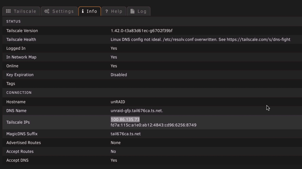Click the grid icon on the Tailscale tab

8,11
